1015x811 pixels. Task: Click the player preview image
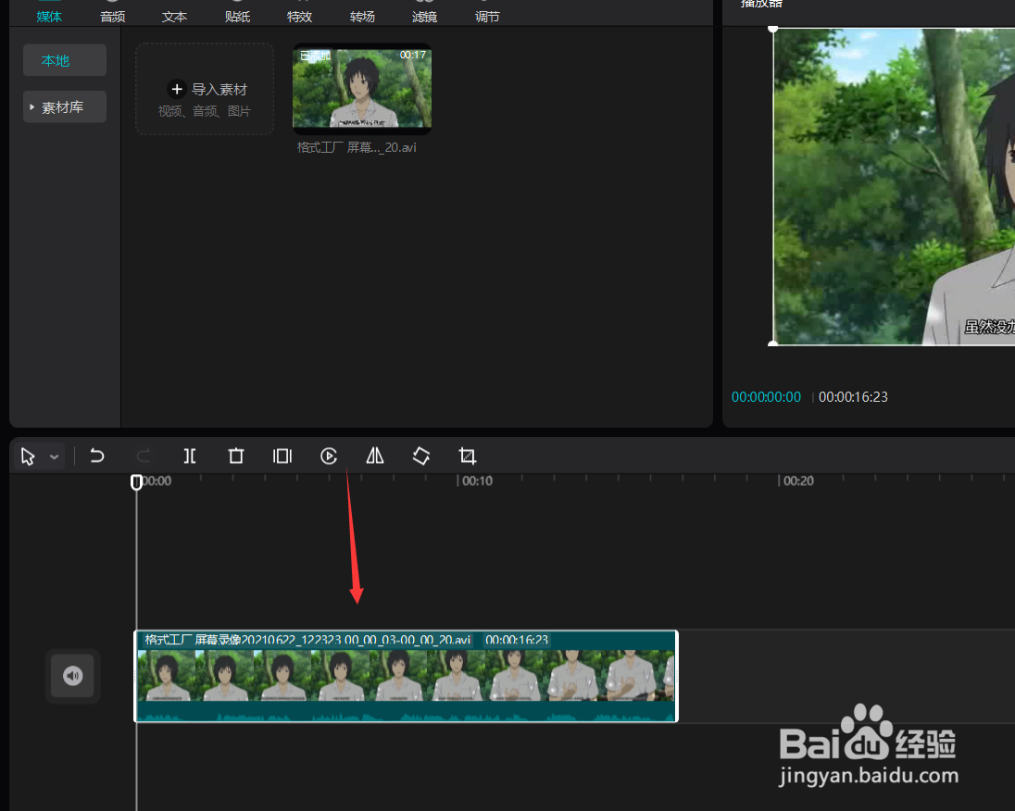894,186
